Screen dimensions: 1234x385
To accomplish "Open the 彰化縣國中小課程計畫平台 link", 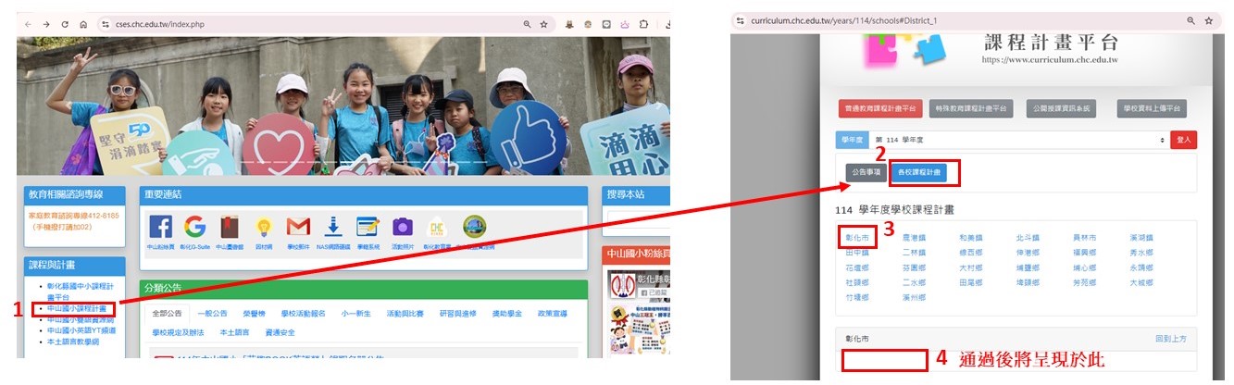I will (79, 291).
